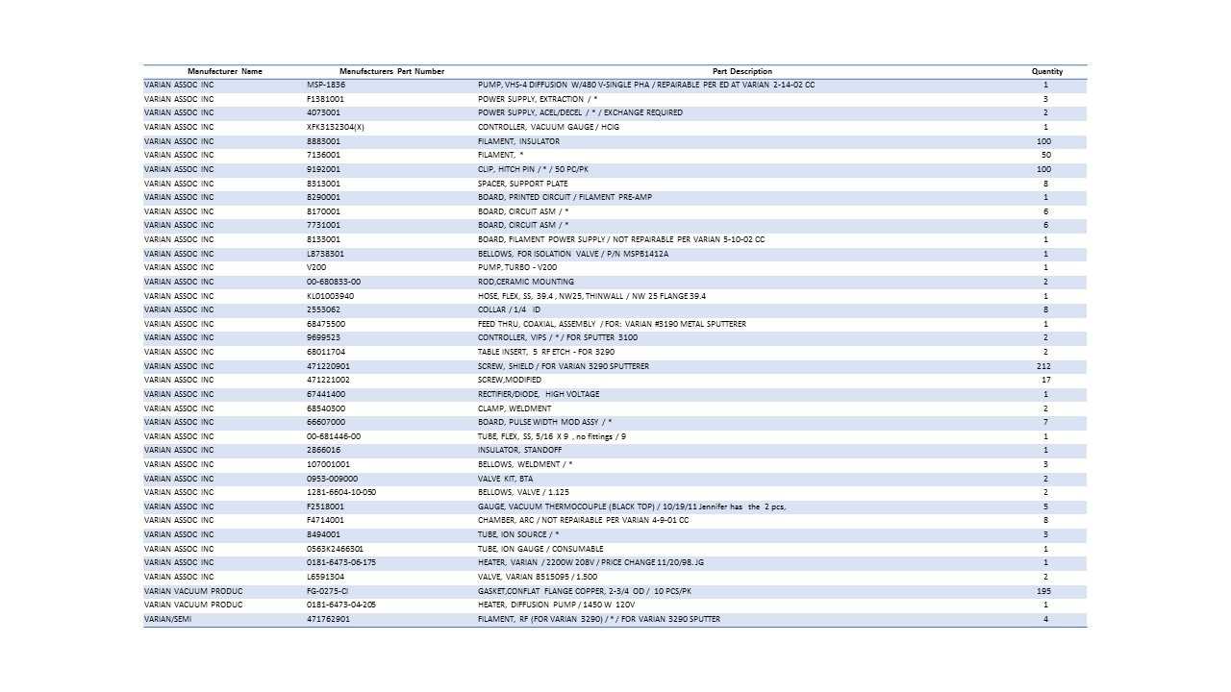Select part number 66607000
This screenshot has width=1231, height=692.
[326, 422]
